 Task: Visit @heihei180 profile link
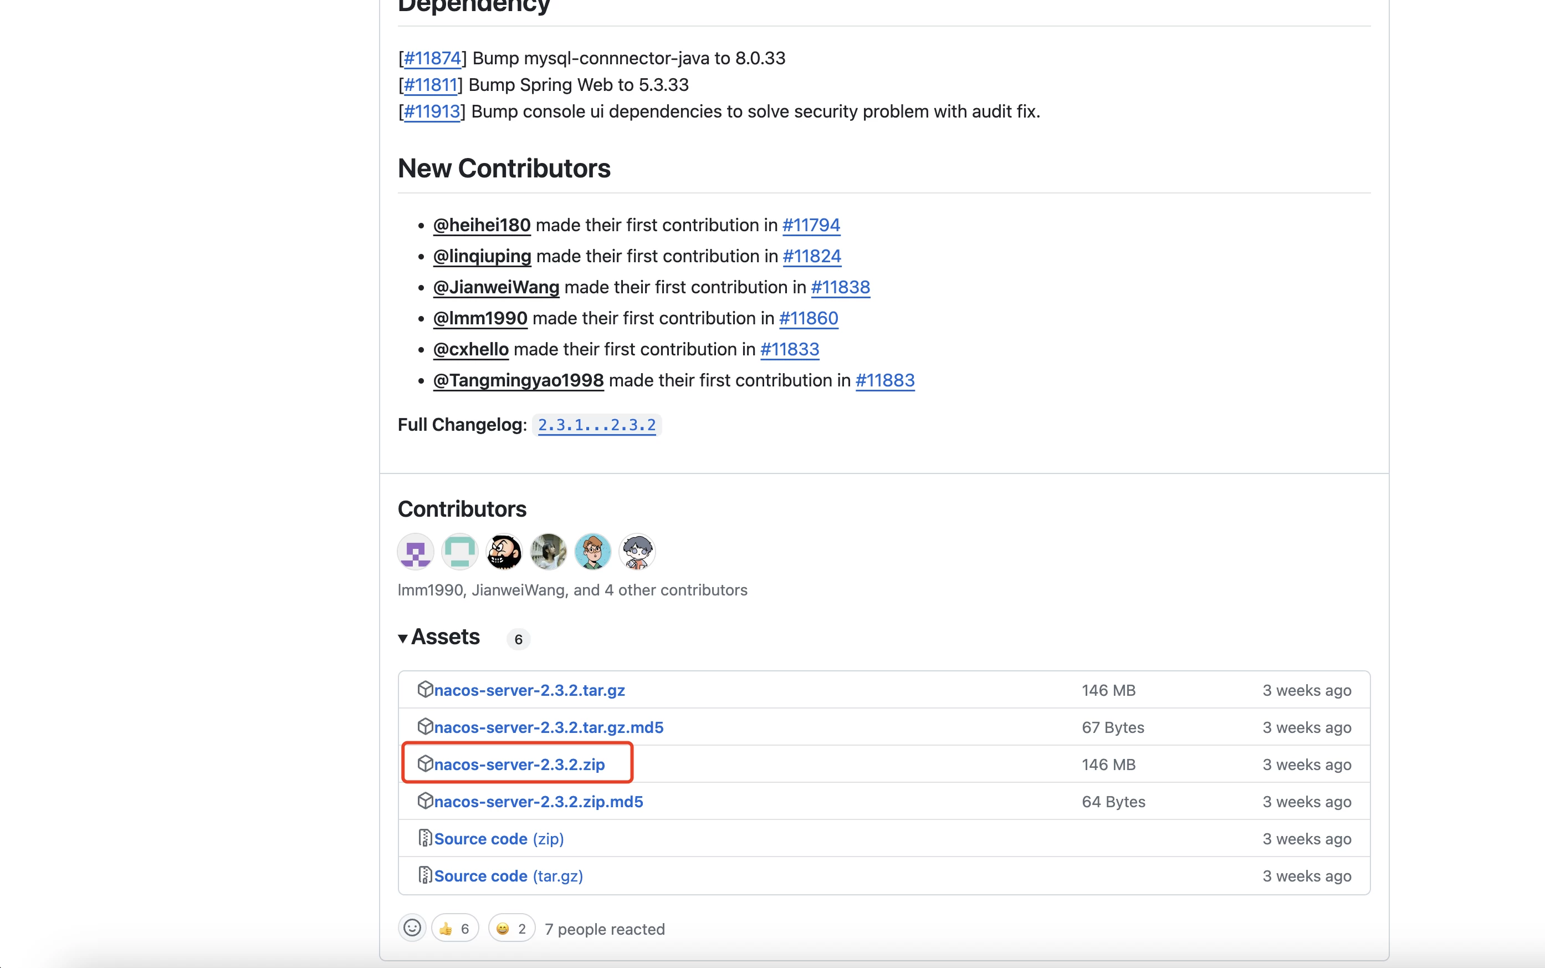coord(482,225)
